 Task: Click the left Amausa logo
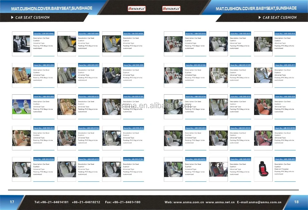pos(136,9)
